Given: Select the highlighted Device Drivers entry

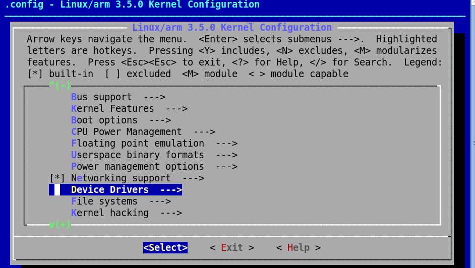Looking at the screenshot, I should (x=115, y=189).
